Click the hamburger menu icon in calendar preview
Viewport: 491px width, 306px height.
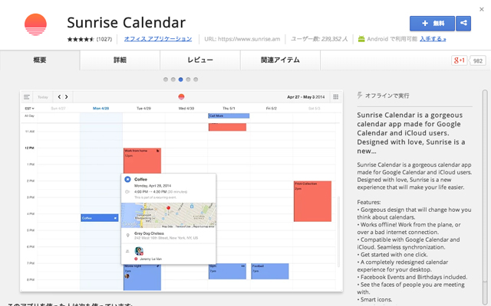[x=27, y=97]
